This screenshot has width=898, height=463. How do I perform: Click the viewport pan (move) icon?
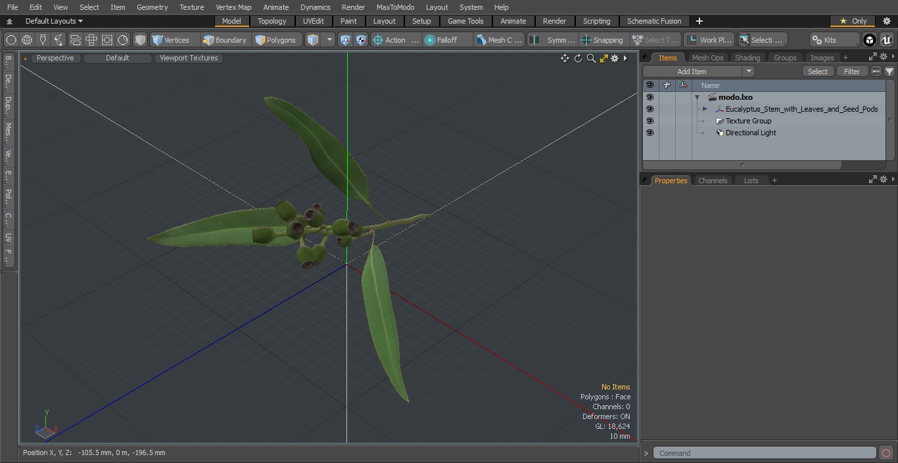click(x=565, y=58)
